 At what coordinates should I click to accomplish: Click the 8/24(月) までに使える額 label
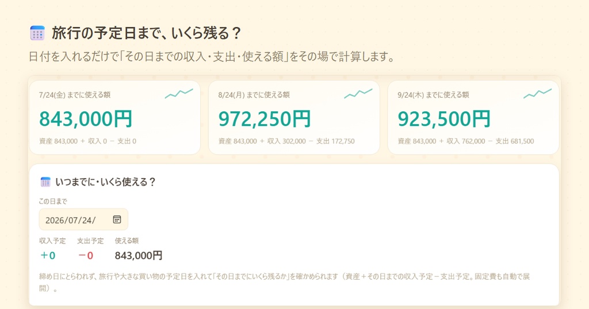[x=254, y=95]
